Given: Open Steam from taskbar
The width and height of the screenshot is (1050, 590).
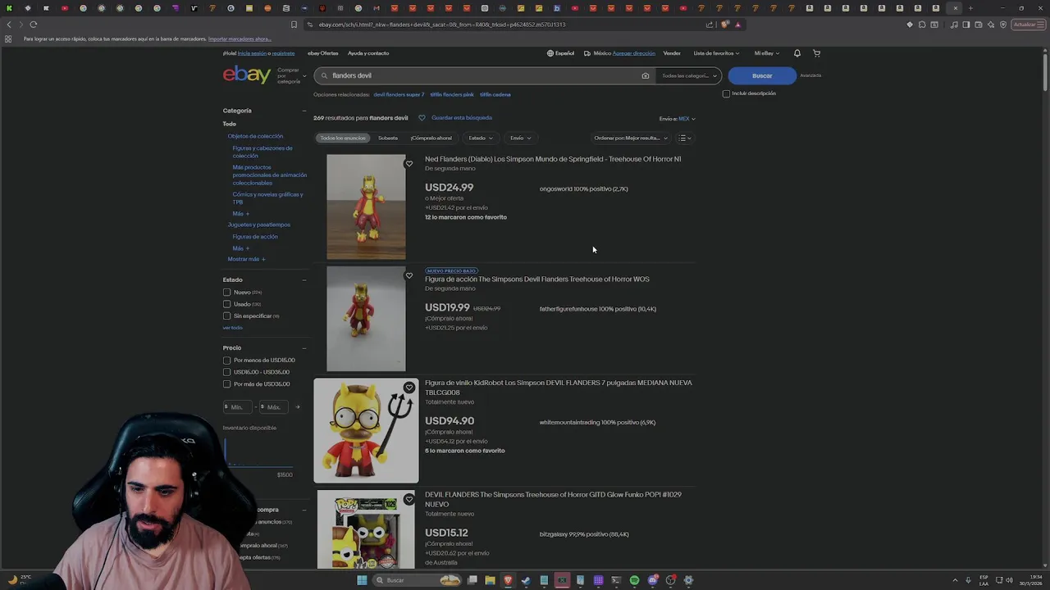Looking at the screenshot, I should [x=526, y=580].
